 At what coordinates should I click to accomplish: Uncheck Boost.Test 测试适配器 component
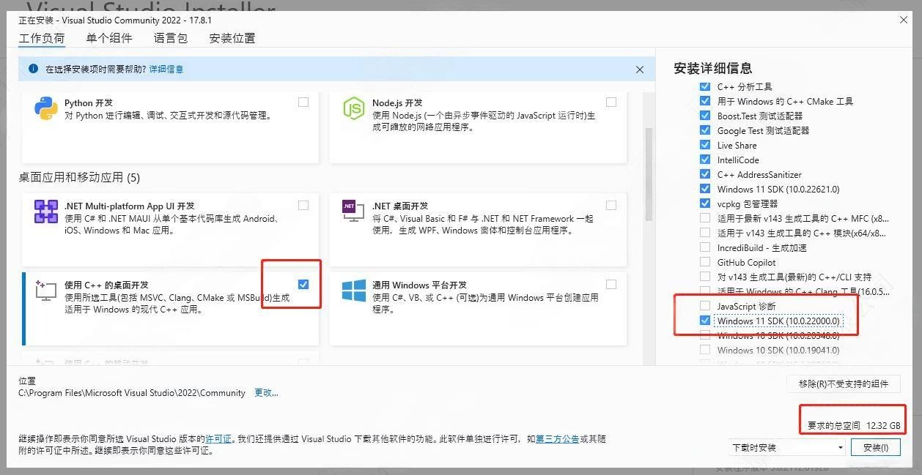705,116
